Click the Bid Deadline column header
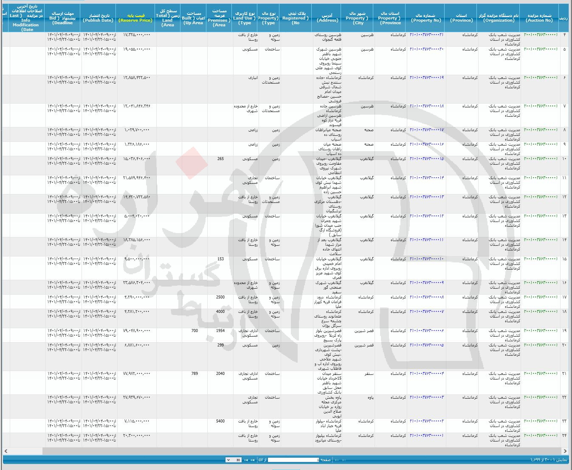 click(x=63, y=18)
